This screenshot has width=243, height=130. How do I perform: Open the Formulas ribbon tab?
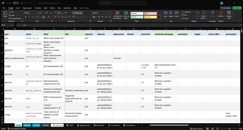(38, 8)
